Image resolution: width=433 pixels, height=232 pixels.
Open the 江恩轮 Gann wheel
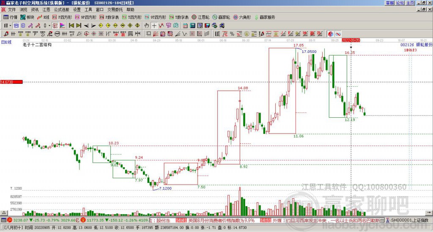coord(200,17)
